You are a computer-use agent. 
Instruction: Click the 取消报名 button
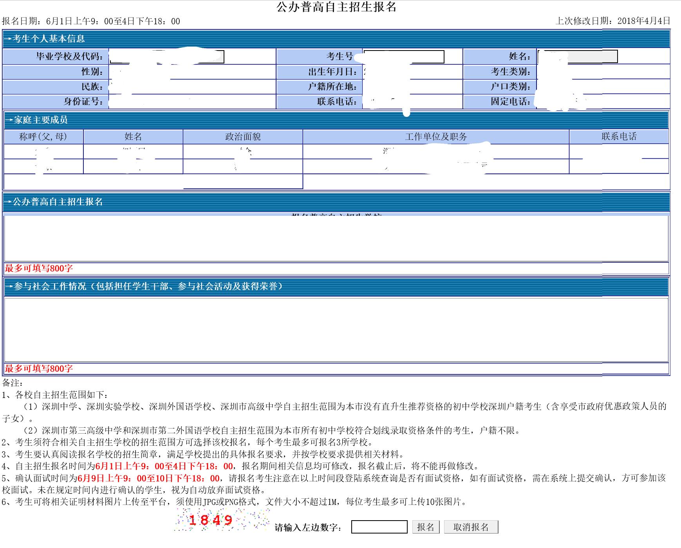[471, 527]
